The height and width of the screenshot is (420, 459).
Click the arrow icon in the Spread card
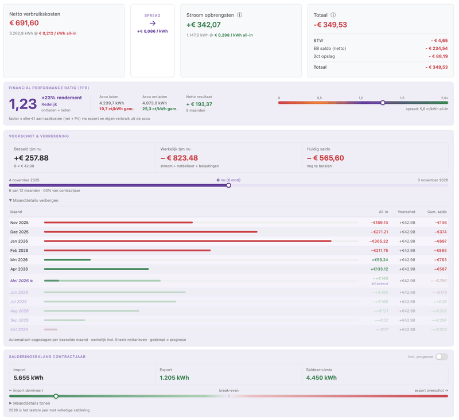click(x=153, y=24)
